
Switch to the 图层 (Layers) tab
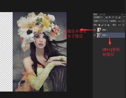[x=95, y=14]
